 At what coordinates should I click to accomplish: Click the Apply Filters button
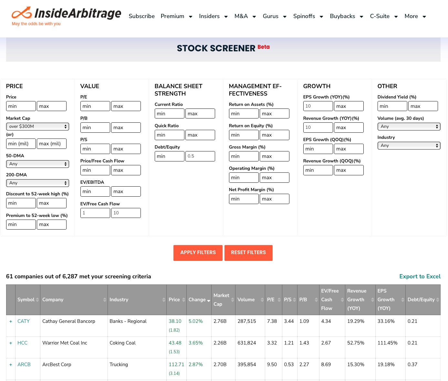[x=198, y=253]
